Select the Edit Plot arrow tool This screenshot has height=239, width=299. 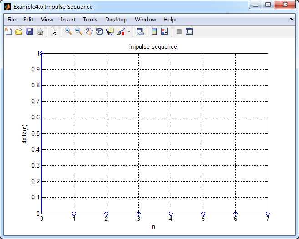point(55,31)
